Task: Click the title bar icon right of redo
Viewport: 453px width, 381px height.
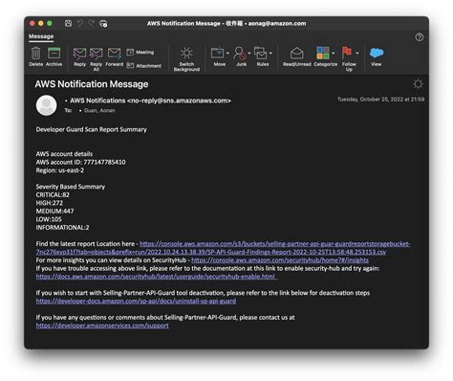Action: click(x=103, y=24)
